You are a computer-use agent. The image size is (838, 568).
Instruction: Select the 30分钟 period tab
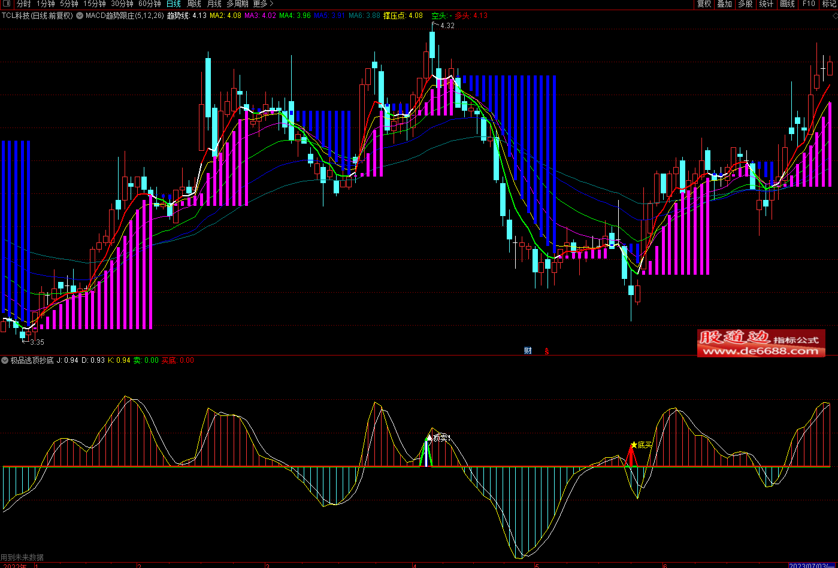click(x=122, y=4)
